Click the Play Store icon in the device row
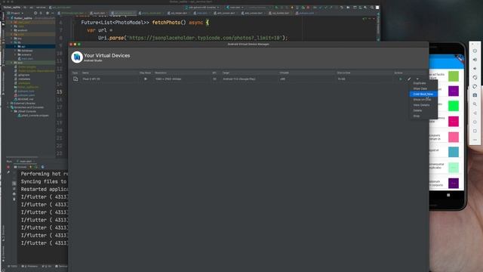 click(146, 79)
